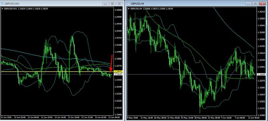Click the 1.34650 price scale label on M15

(119, 10)
